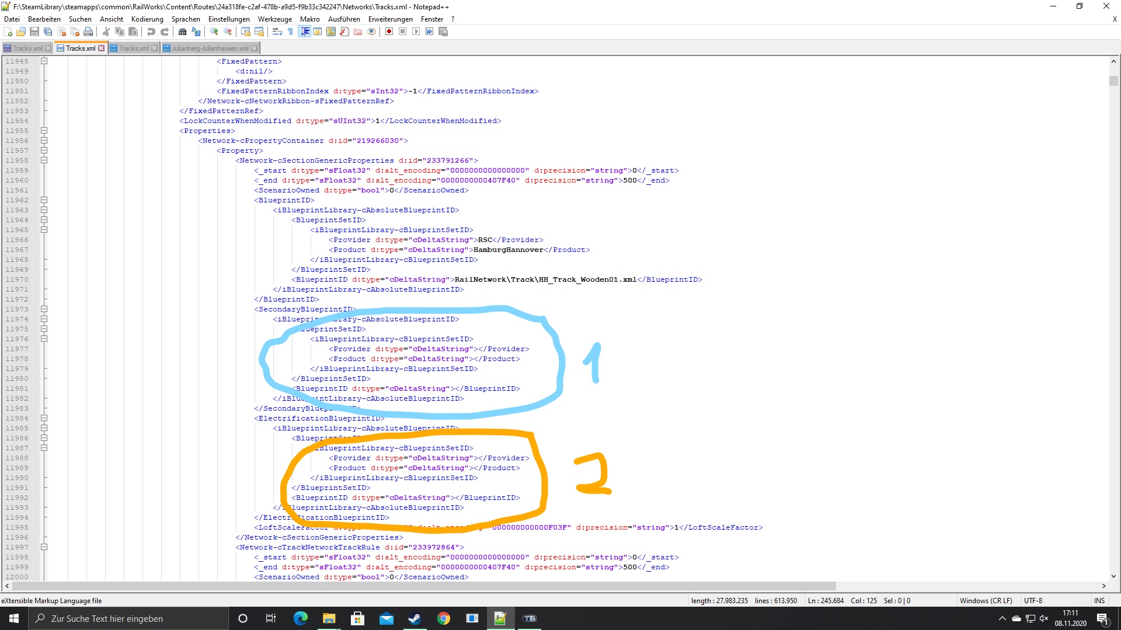Click the UTF-8 encoding status field
Image resolution: width=1121 pixels, height=630 pixels.
pos(1032,600)
